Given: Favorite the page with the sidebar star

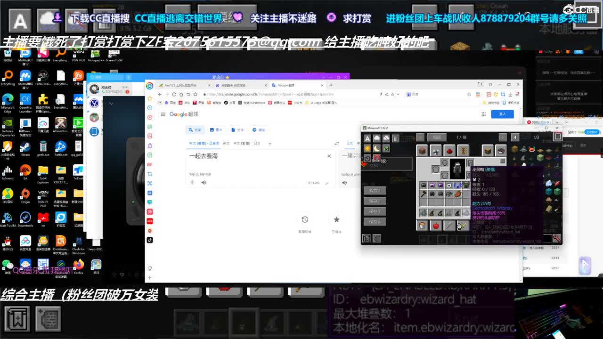Looking at the screenshot, I should click(x=149, y=98).
